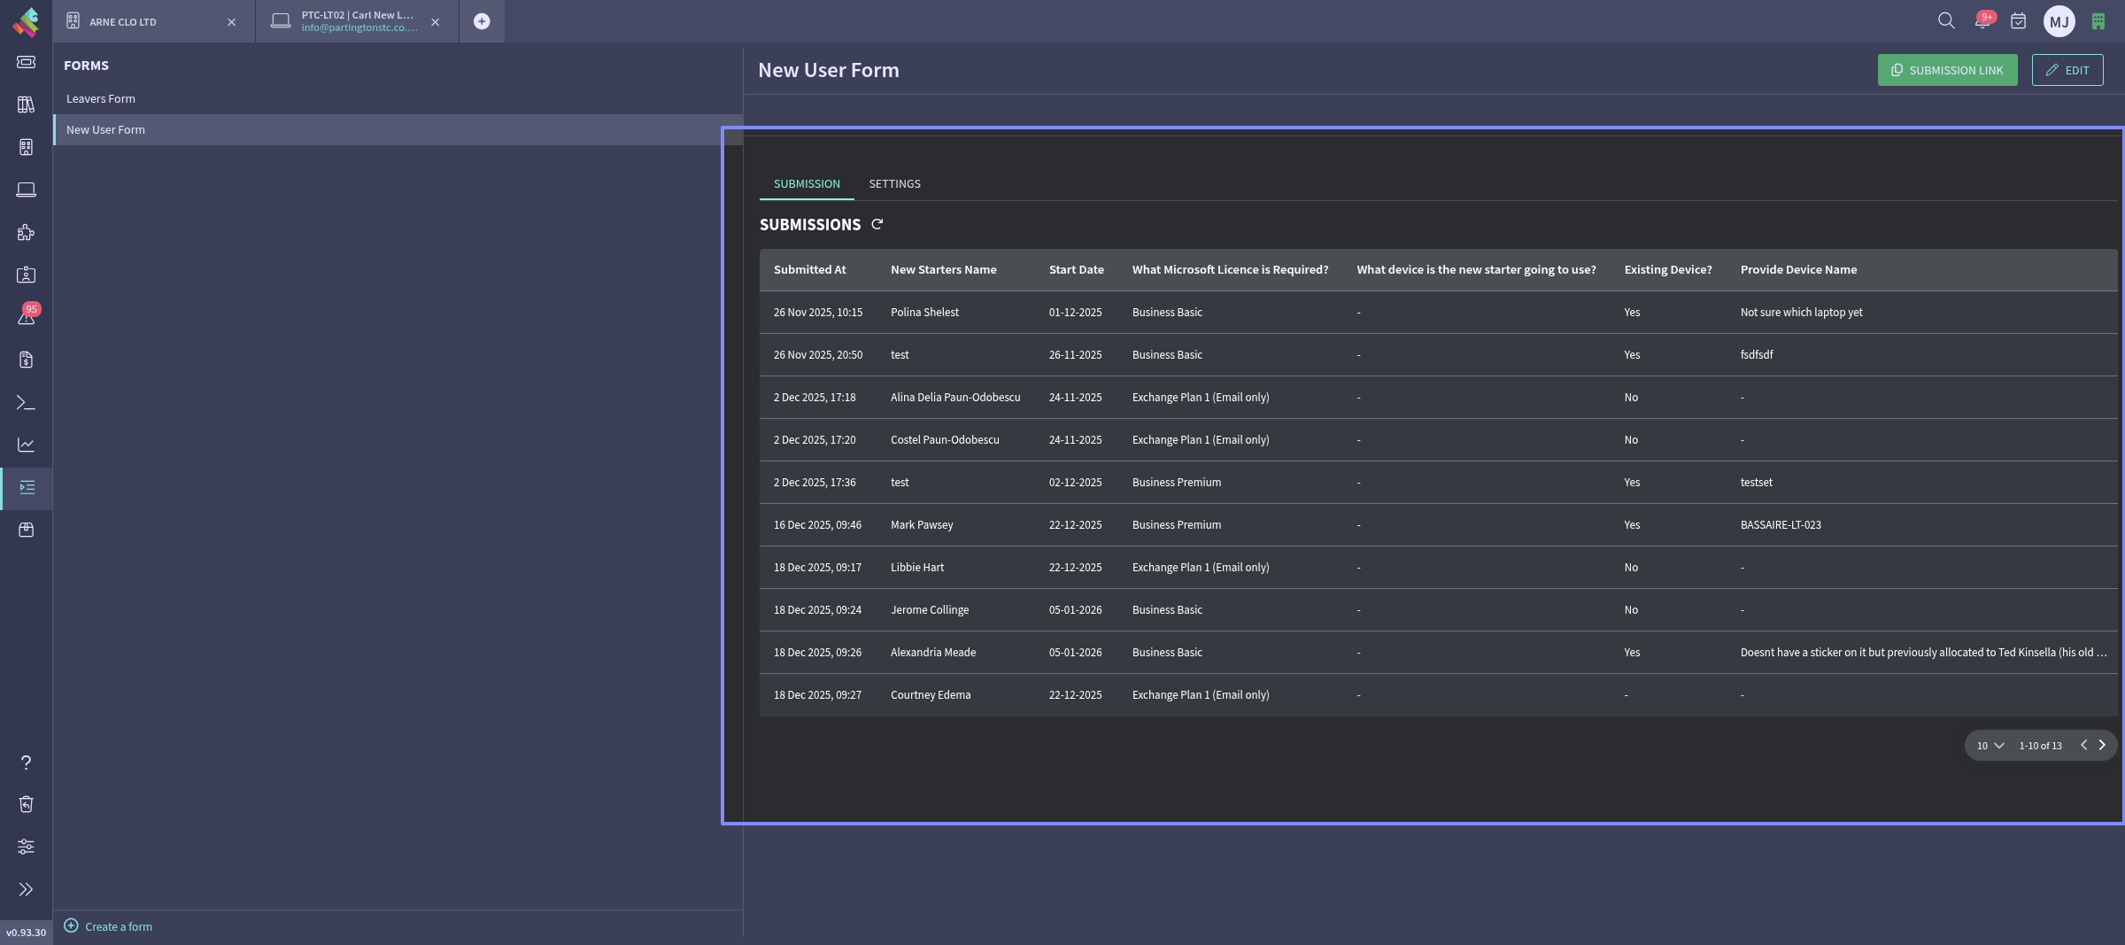Select the Costel Paun-Odobescu submission
Image resolution: width=2125 pixels, height=945 pixels.
click(x=1438, y=440)
